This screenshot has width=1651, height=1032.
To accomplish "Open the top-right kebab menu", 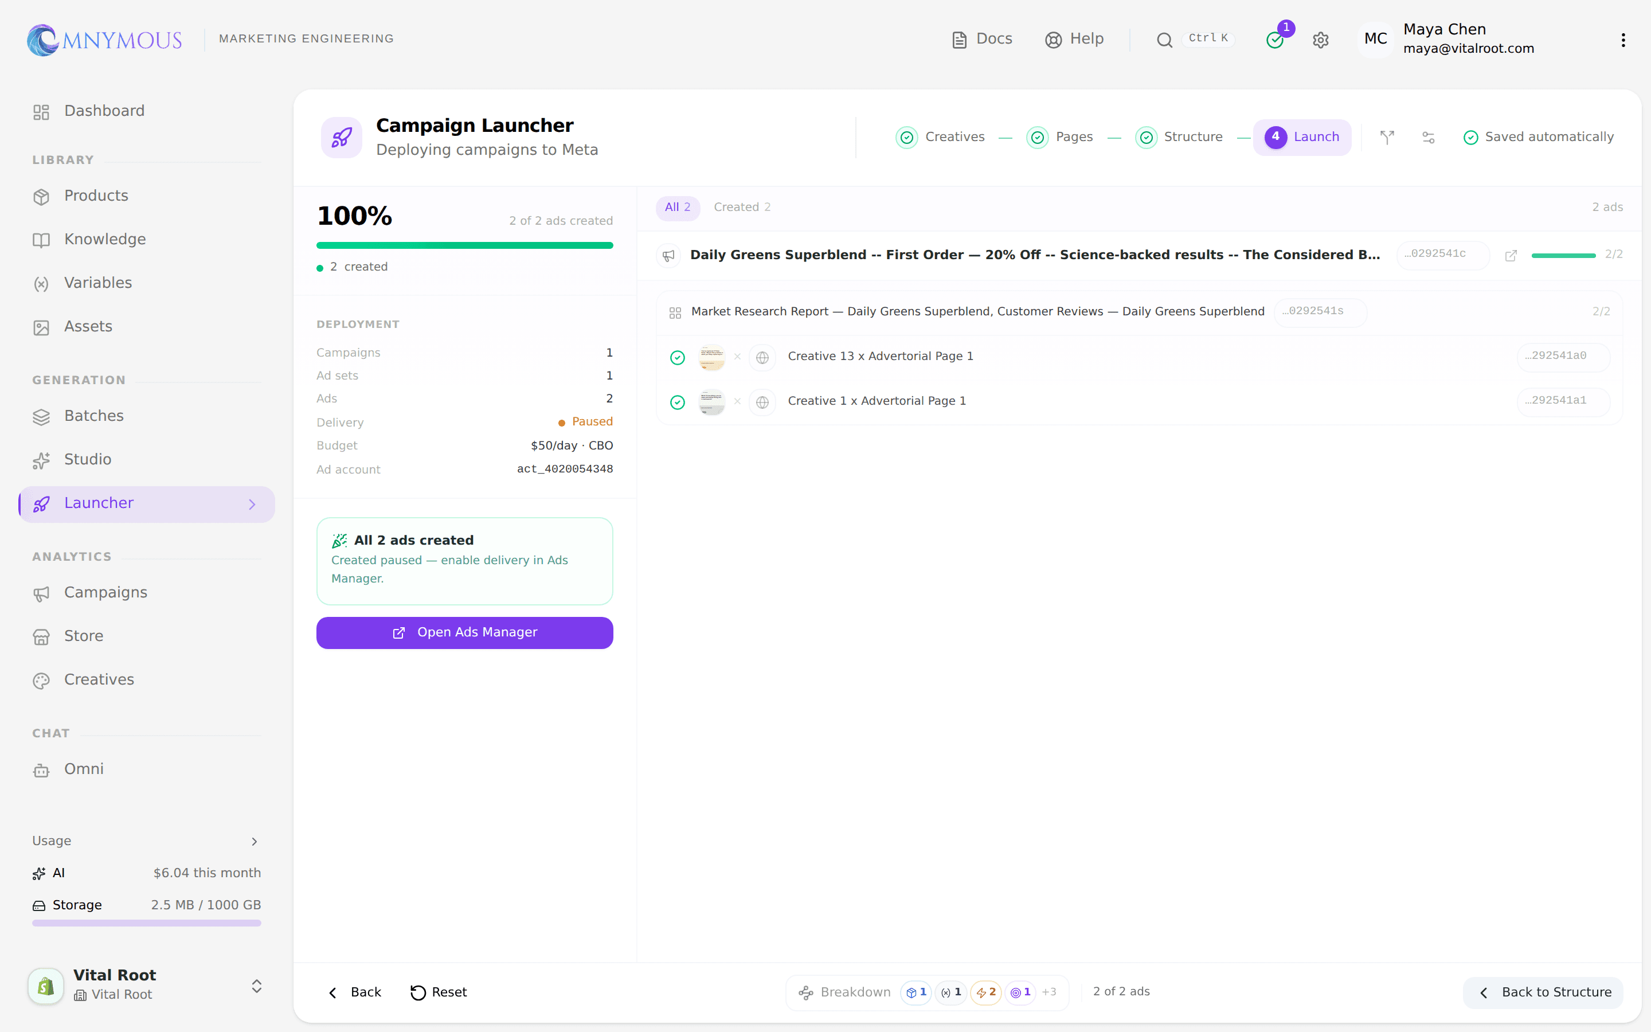I will (x=1623, y=40).
